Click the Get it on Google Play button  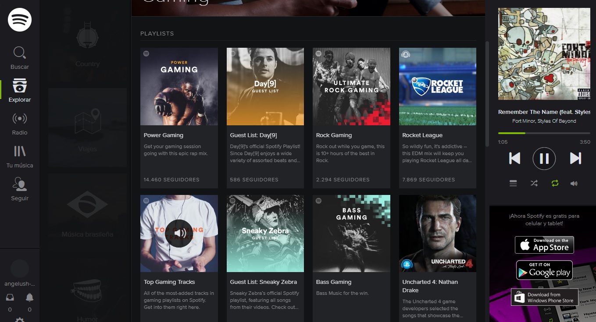click(x=544, y=270)
